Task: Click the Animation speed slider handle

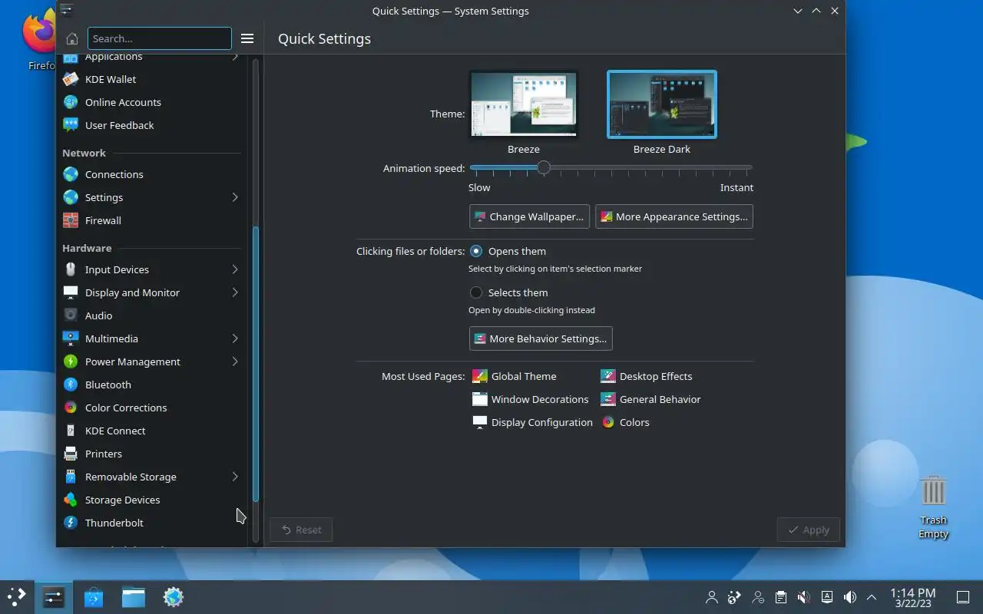Action: [543, 167]
